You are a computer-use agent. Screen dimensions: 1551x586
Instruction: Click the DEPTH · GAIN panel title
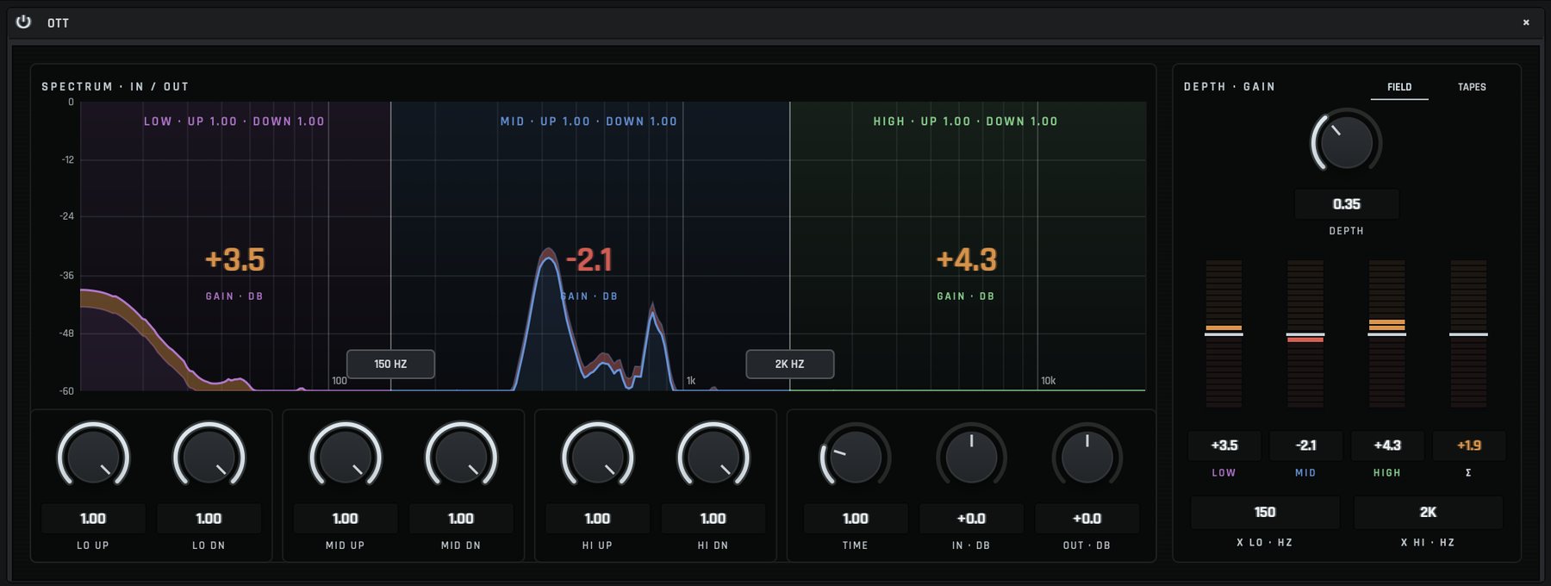(1230, 87)
